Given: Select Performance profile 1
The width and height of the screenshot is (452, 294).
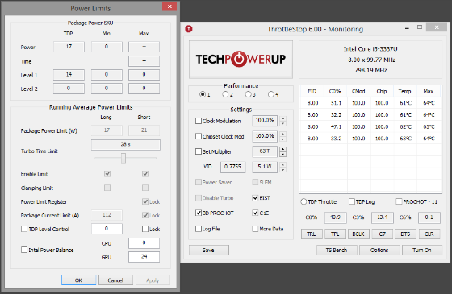Looking at the screenshot, I should [203, 94].
